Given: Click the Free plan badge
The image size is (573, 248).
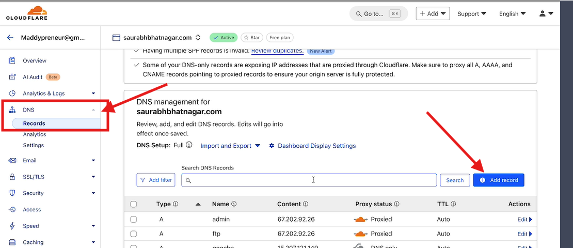Looking at the screenshot, I should click(280, 37).
